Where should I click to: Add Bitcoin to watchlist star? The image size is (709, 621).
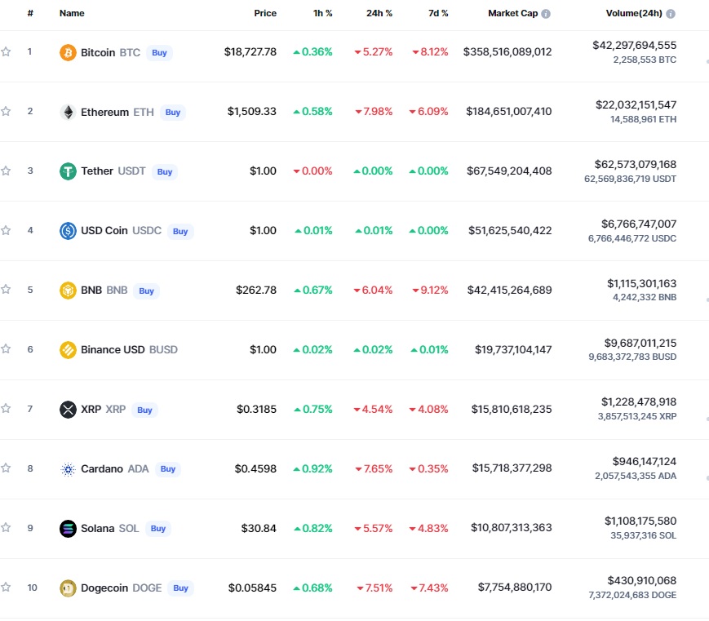pos(6,51)
